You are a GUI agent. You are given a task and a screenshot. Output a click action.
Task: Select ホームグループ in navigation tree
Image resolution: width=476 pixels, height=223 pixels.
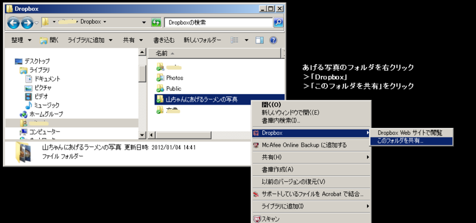[x=41, y=114]
